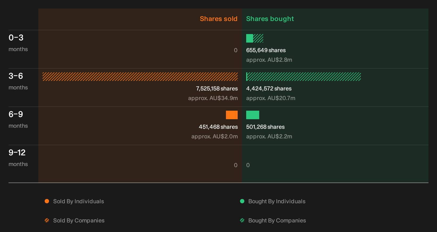
Task: Click the 9-12 months row label
Action: [x=18, y=158]
